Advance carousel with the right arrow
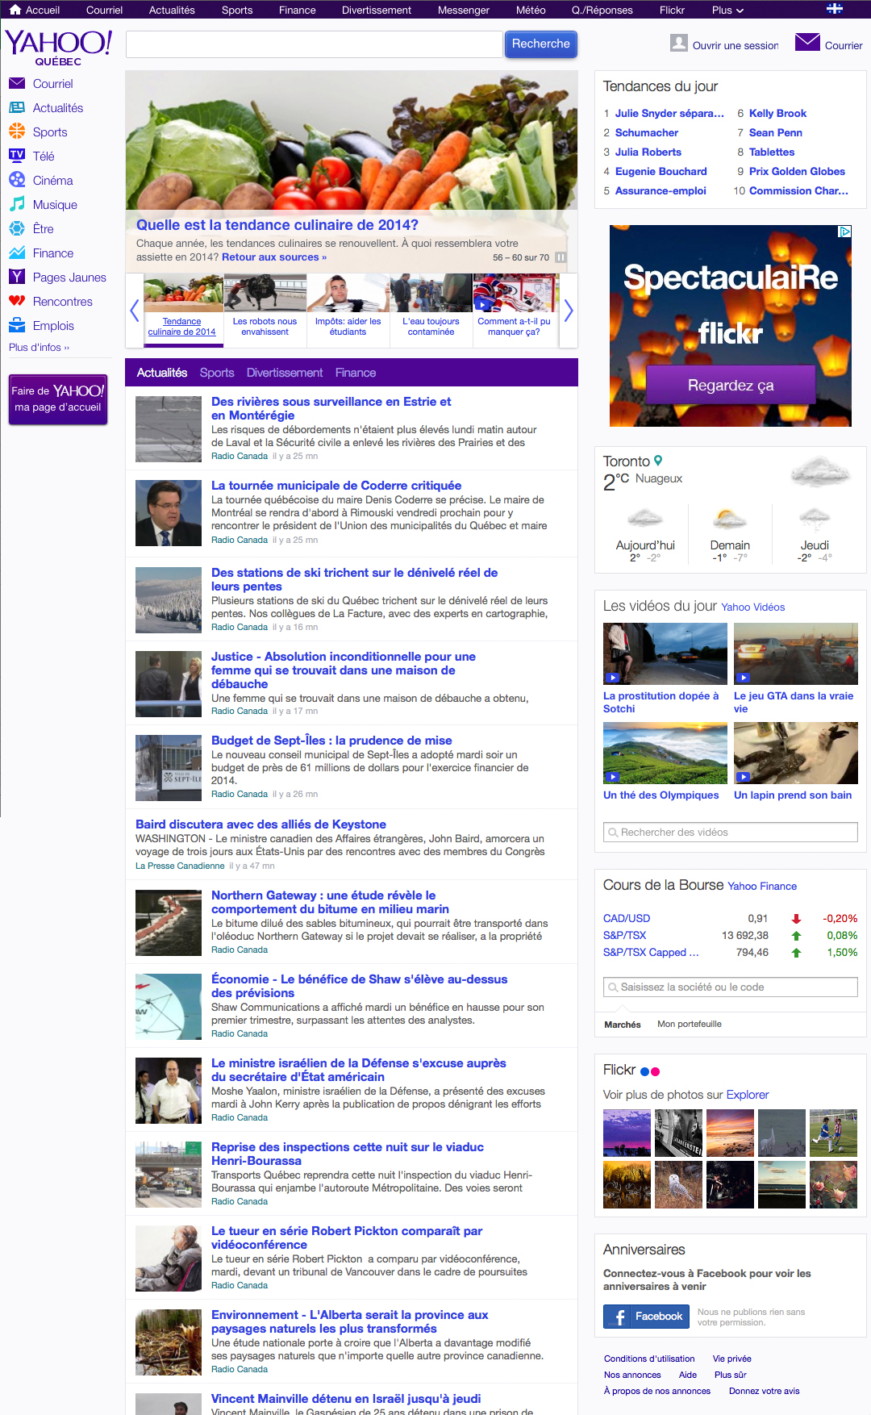Screen dimensions: 871x1415 [x=569, y=311]
